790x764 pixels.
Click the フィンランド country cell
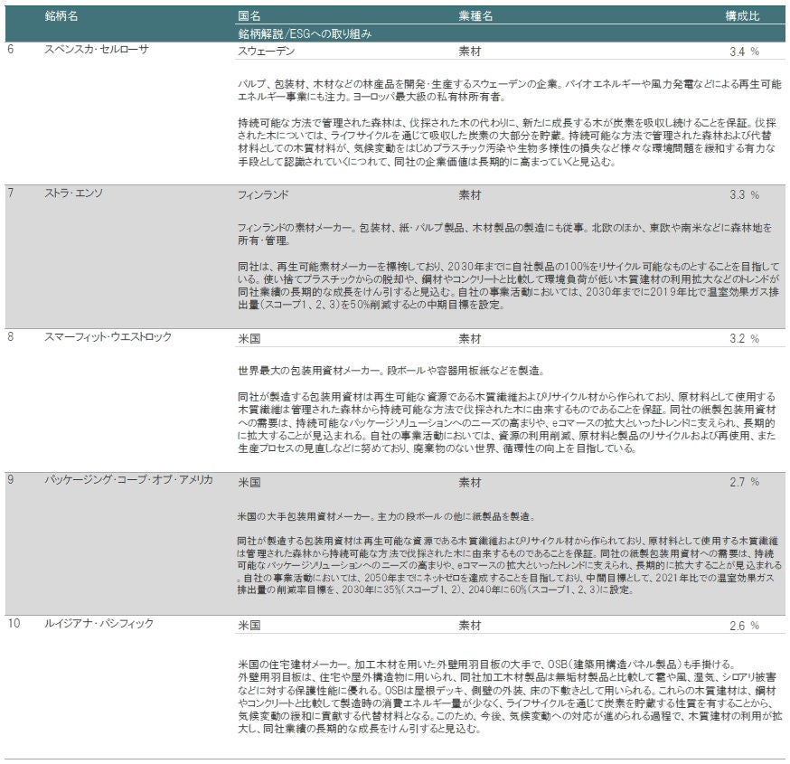(x=262, y=194)
